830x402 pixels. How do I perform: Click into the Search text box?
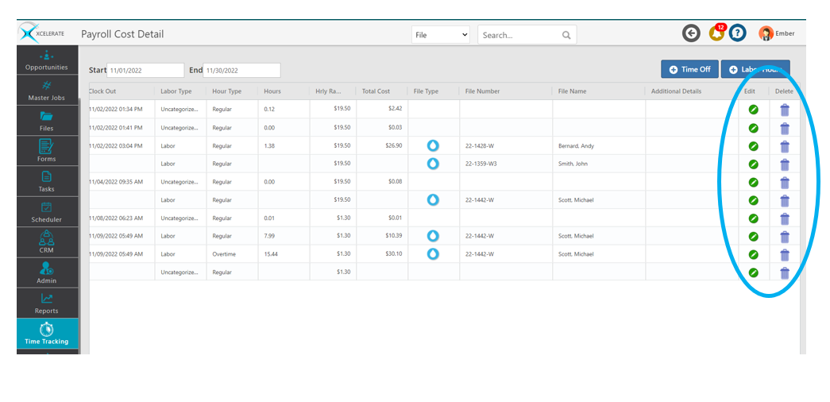(x=520, y=35)
